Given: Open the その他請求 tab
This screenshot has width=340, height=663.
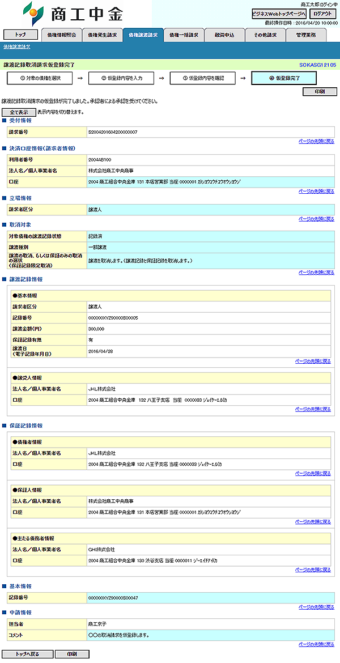Looking at the screenshot, I should pyautogui.click(x=265, y=36).
